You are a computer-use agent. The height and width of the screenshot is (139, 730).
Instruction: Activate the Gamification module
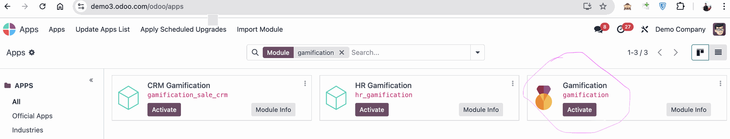click(x=579, y=110)
